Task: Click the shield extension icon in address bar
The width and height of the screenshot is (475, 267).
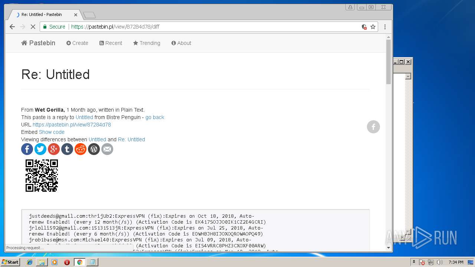Action: click(x=364, y=27)
